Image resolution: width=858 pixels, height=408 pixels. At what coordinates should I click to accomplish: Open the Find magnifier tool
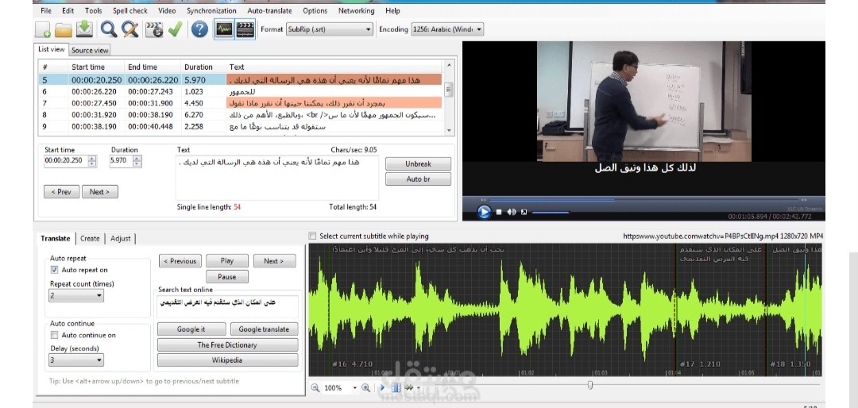(108, 29)
